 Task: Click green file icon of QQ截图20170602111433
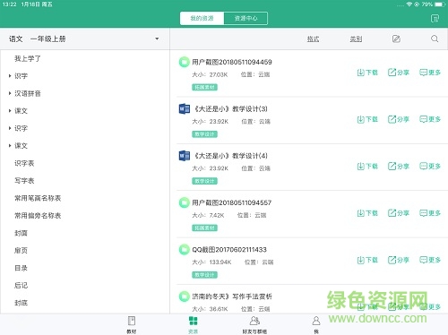click(x=185, y=250)
